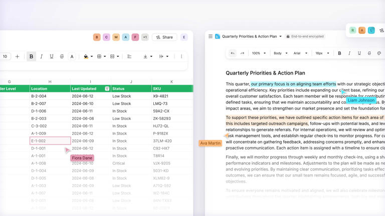Toggle underline in the document toolbar
Image resolution: width=385 pixels, height=216 pixels.
point(359,53)
